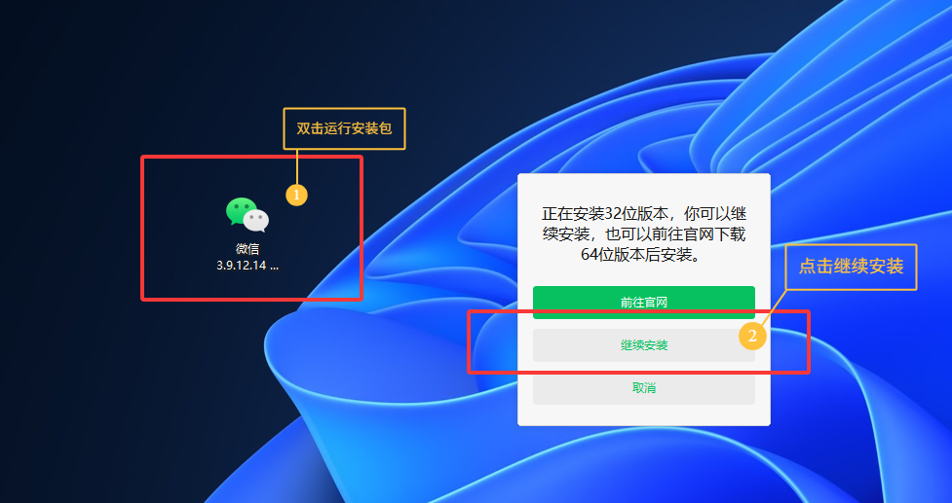
Task: Click the red highlight border around 继续安装
Action: 637,312
